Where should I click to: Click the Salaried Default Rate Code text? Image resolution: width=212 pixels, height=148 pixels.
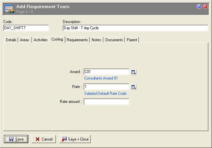(105, 93)
